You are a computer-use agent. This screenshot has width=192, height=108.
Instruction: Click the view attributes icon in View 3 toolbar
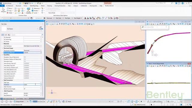tap(148, 66)
